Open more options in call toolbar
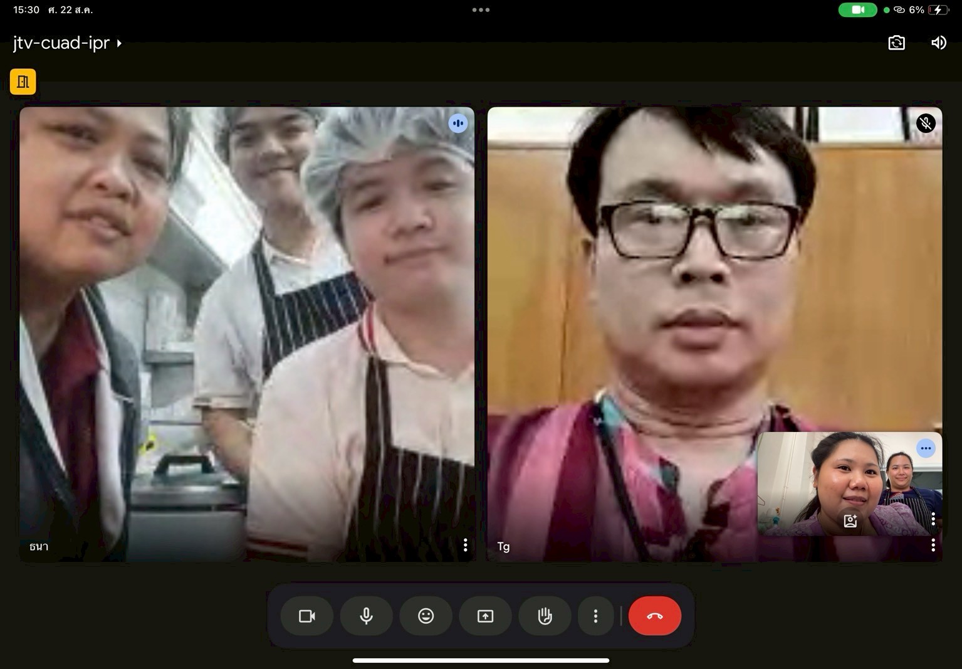This screenshot has width=962, height=669. pyautogui.click(x=595, y=616)
